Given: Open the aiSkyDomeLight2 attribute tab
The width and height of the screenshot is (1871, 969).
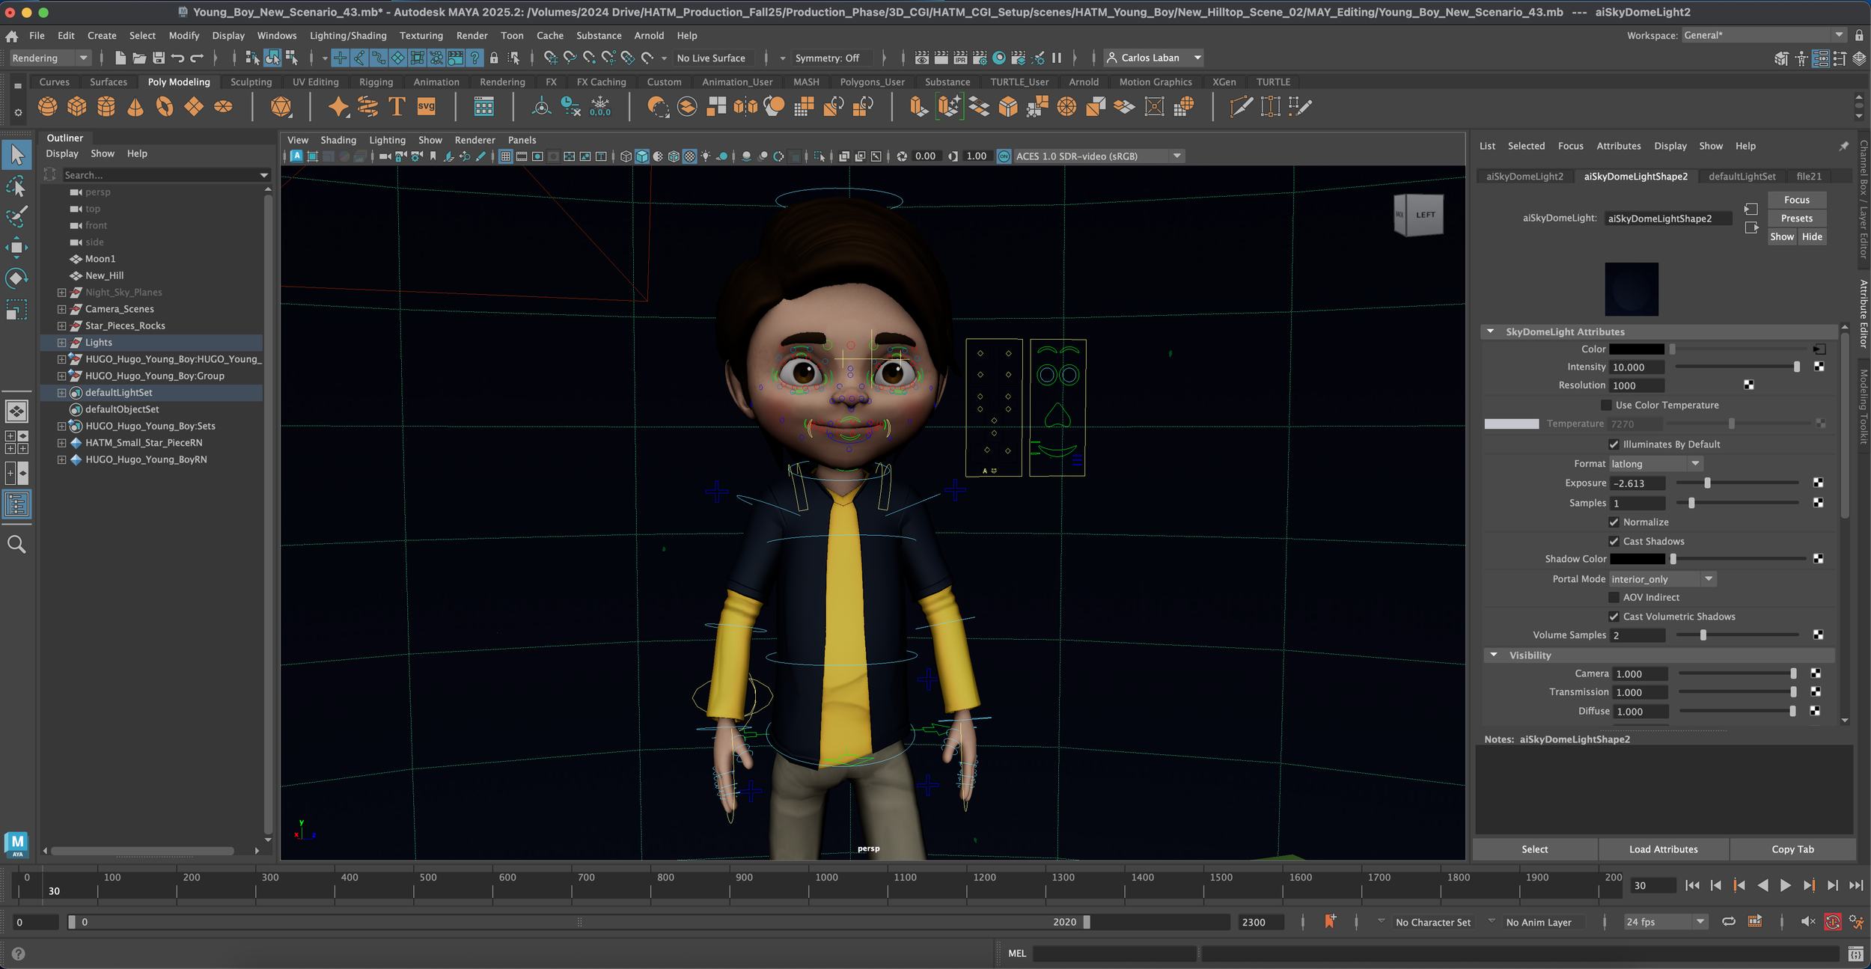Looking at the screenshot, I should [x=1524, y=177].
